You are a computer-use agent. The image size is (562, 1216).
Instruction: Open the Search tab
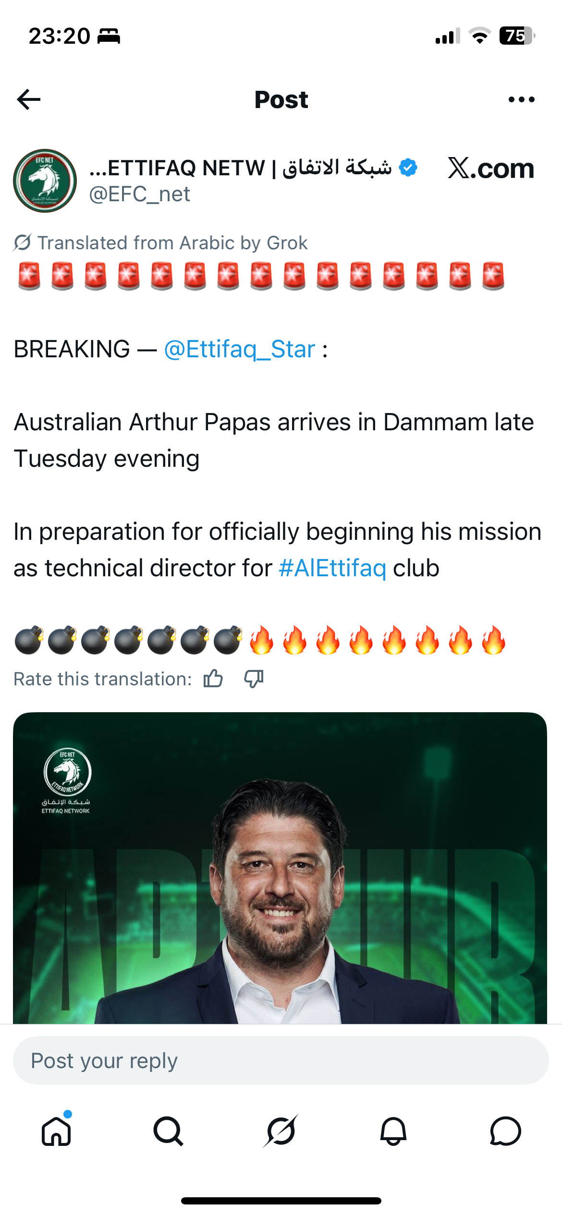pyautogui.click(x=168, y=1131)
